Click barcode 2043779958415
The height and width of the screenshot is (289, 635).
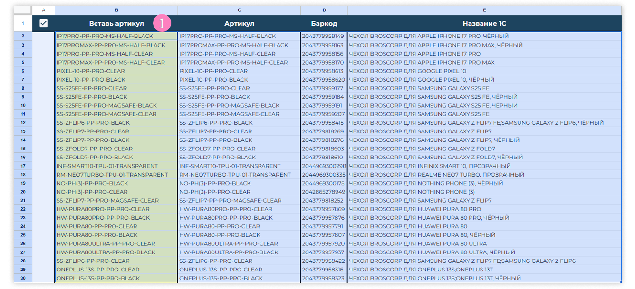tap(324, 122)
